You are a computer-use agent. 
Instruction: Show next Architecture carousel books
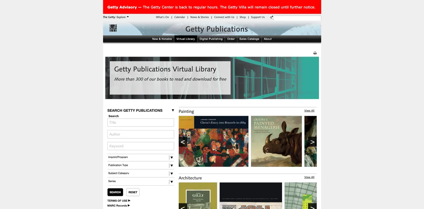pos(312,207)
